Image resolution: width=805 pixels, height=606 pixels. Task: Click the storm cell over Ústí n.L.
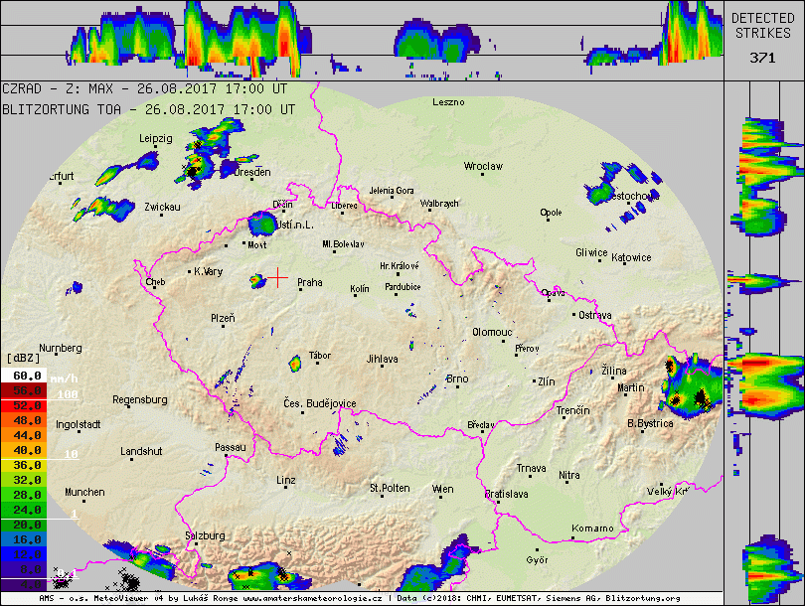pyautogui.click(x=264, y=223)
